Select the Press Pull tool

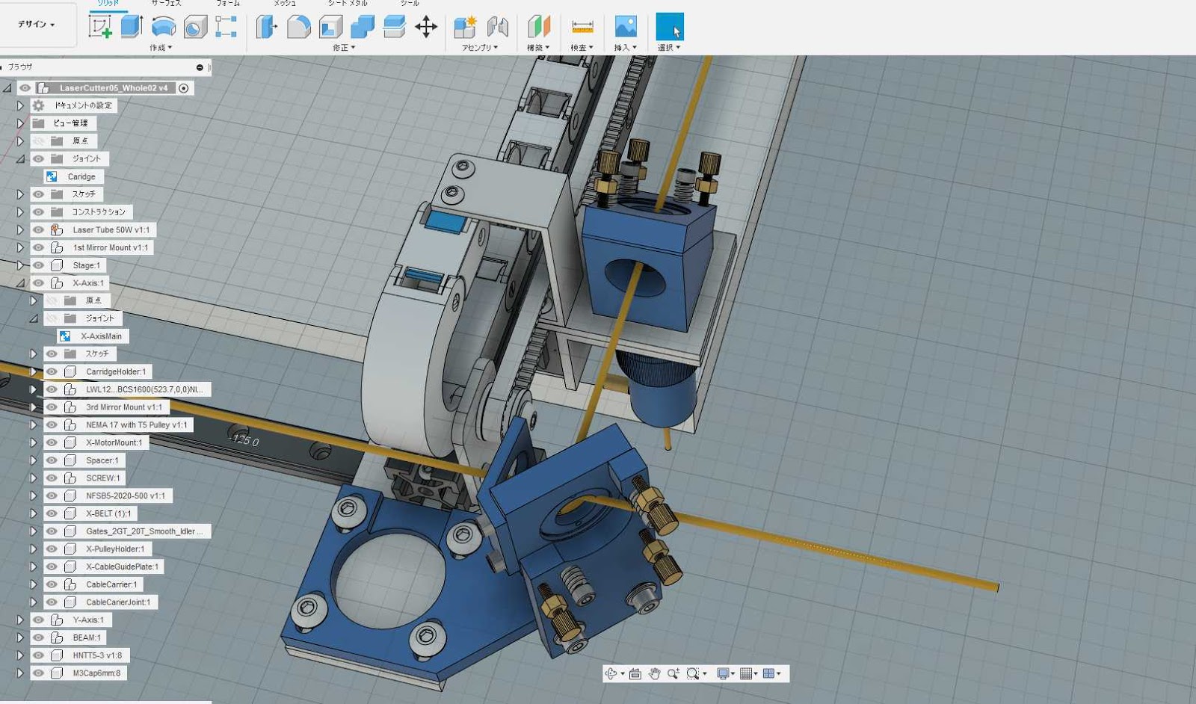266,27
